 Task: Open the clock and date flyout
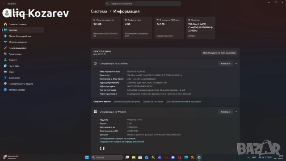coord(278,157)
